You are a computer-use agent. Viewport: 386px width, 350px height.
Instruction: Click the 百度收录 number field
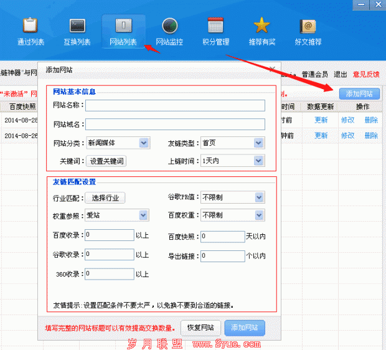click(x=110, y=235)
